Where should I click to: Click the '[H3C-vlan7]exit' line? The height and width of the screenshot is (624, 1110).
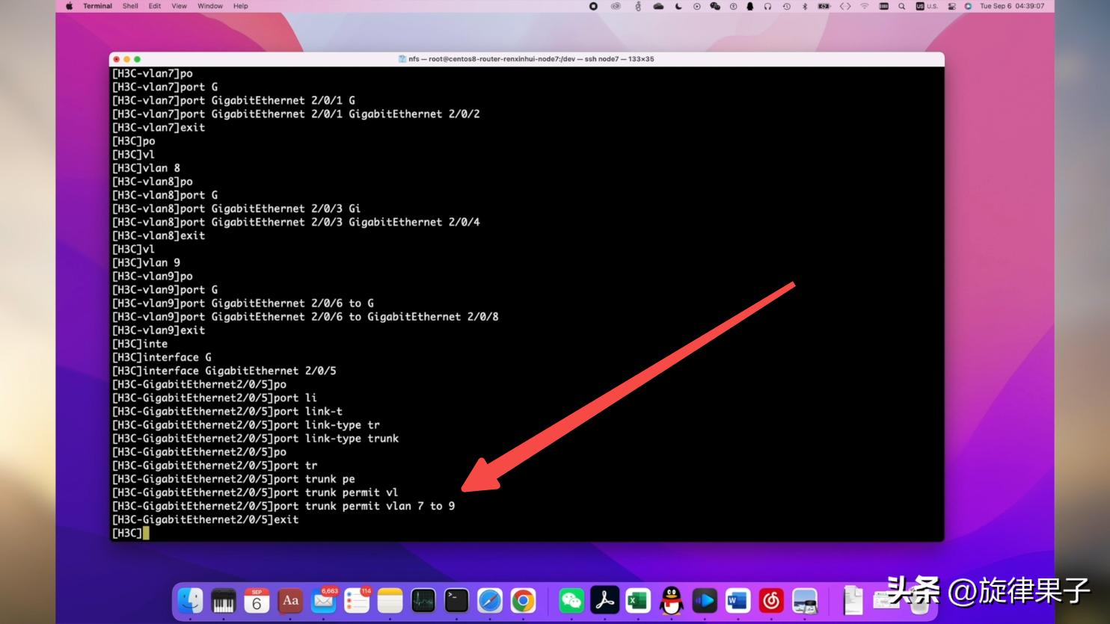tap(159, 128)
